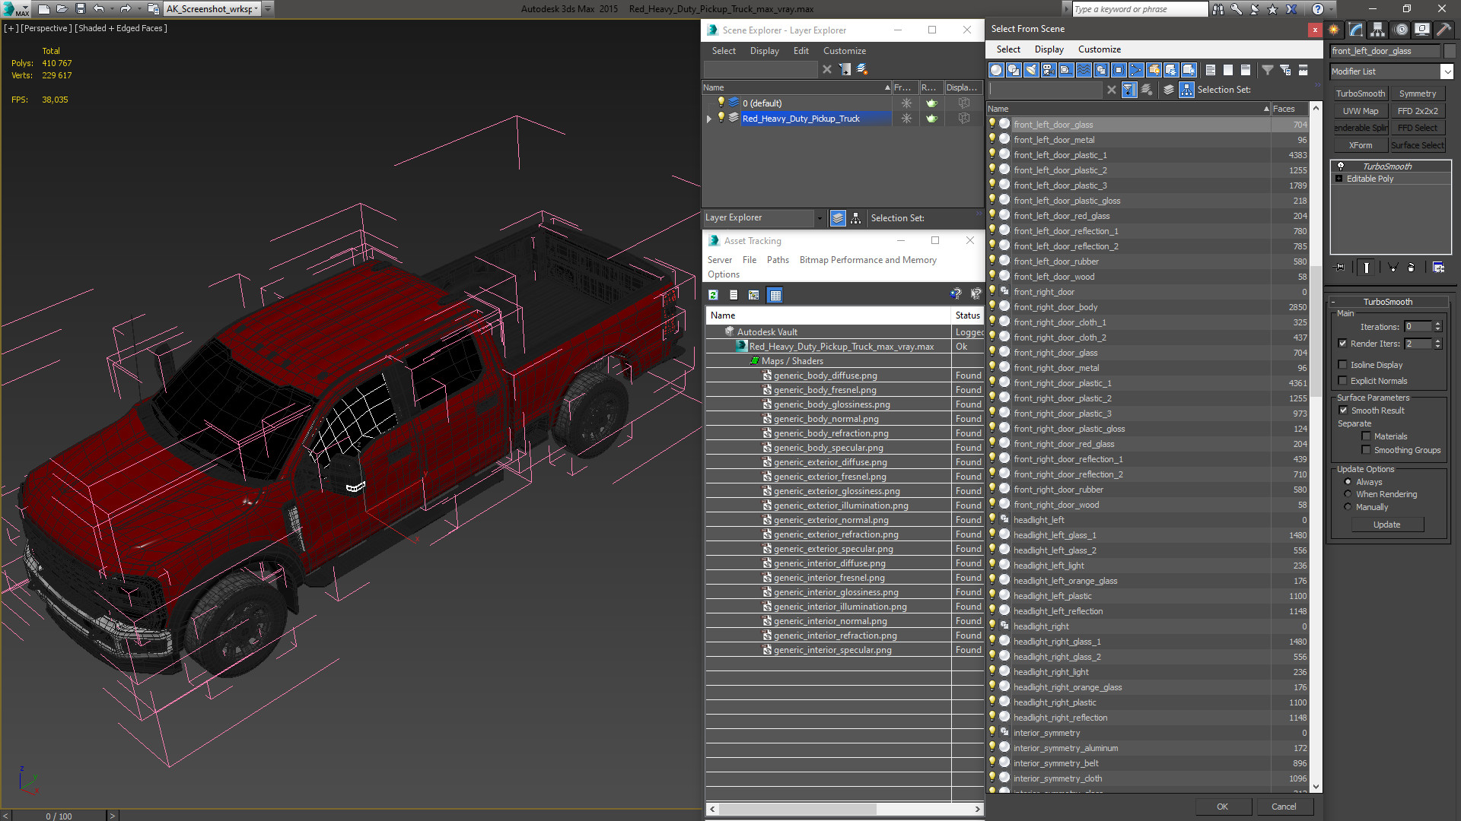The image size is (1461, 821).
Task: Expand the Red_Heavy_Duty_Pickup_Truck layer
Action: 709,119
